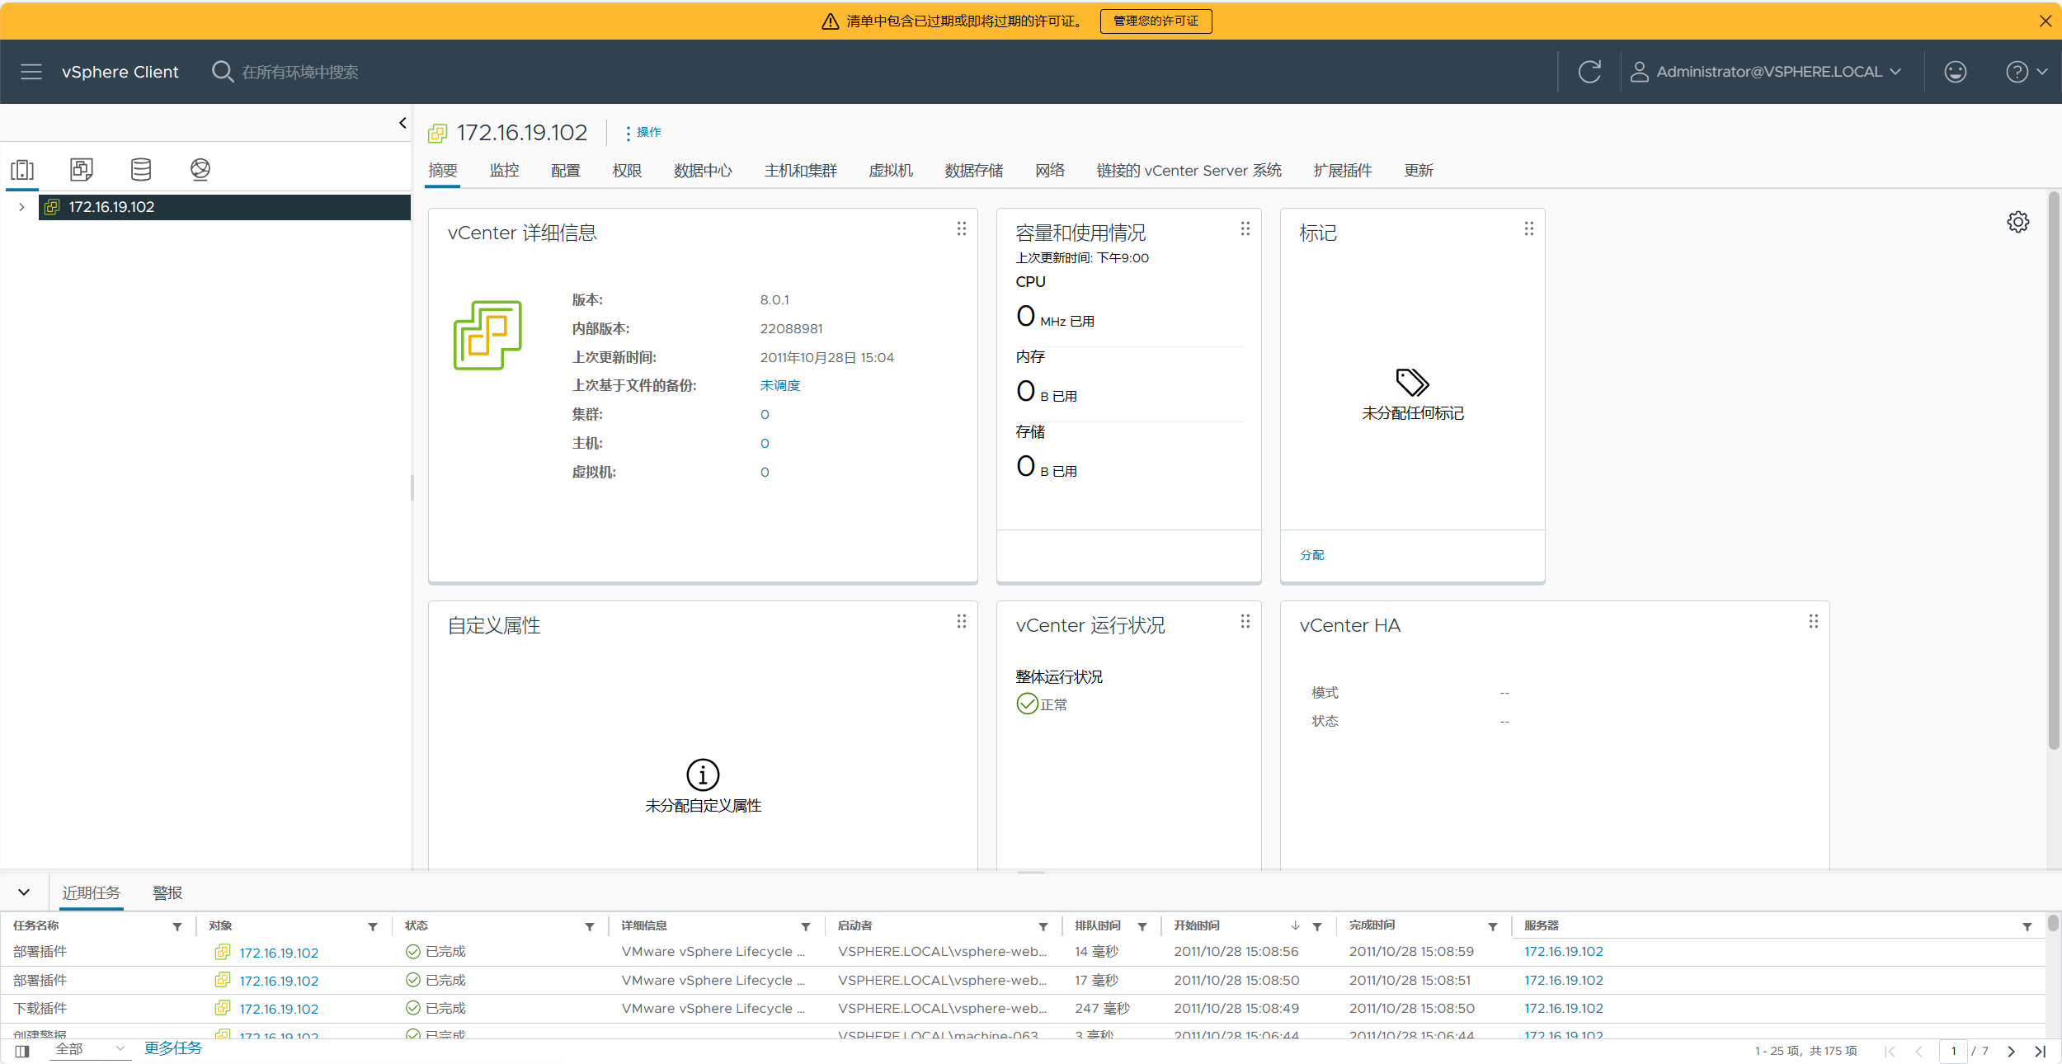Image resolution: width=2062 pixels, height=1064 pixels.
Task: Click the refresh icon in the header
Action: [1589, 72]
